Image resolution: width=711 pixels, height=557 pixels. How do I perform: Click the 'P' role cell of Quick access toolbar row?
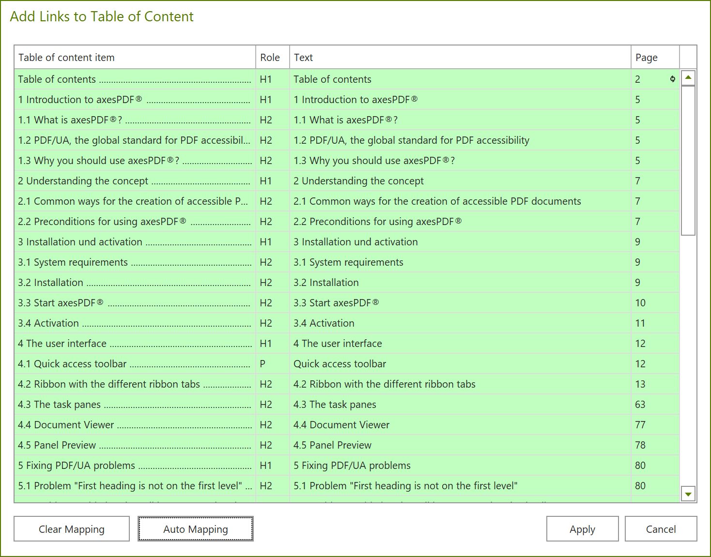click(x=273, y=364)
